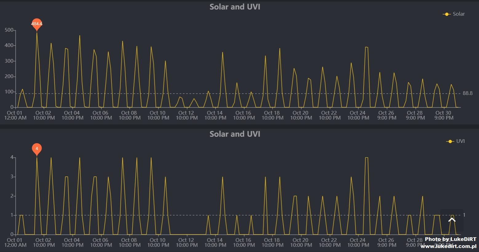This screenshot has height=252, width=479.
Task: Click the bottom chart's "Solar and UVI" title
Action: [235, 134]
